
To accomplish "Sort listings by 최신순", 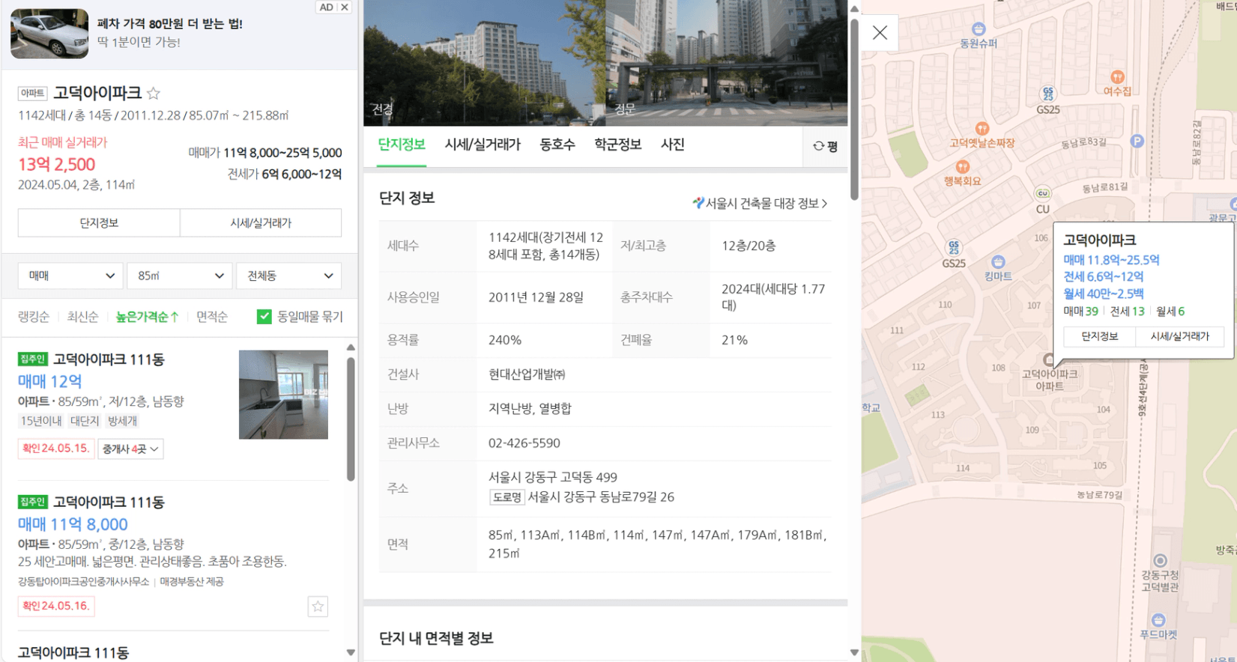I will pyautogui.click(x=82, y=317).
